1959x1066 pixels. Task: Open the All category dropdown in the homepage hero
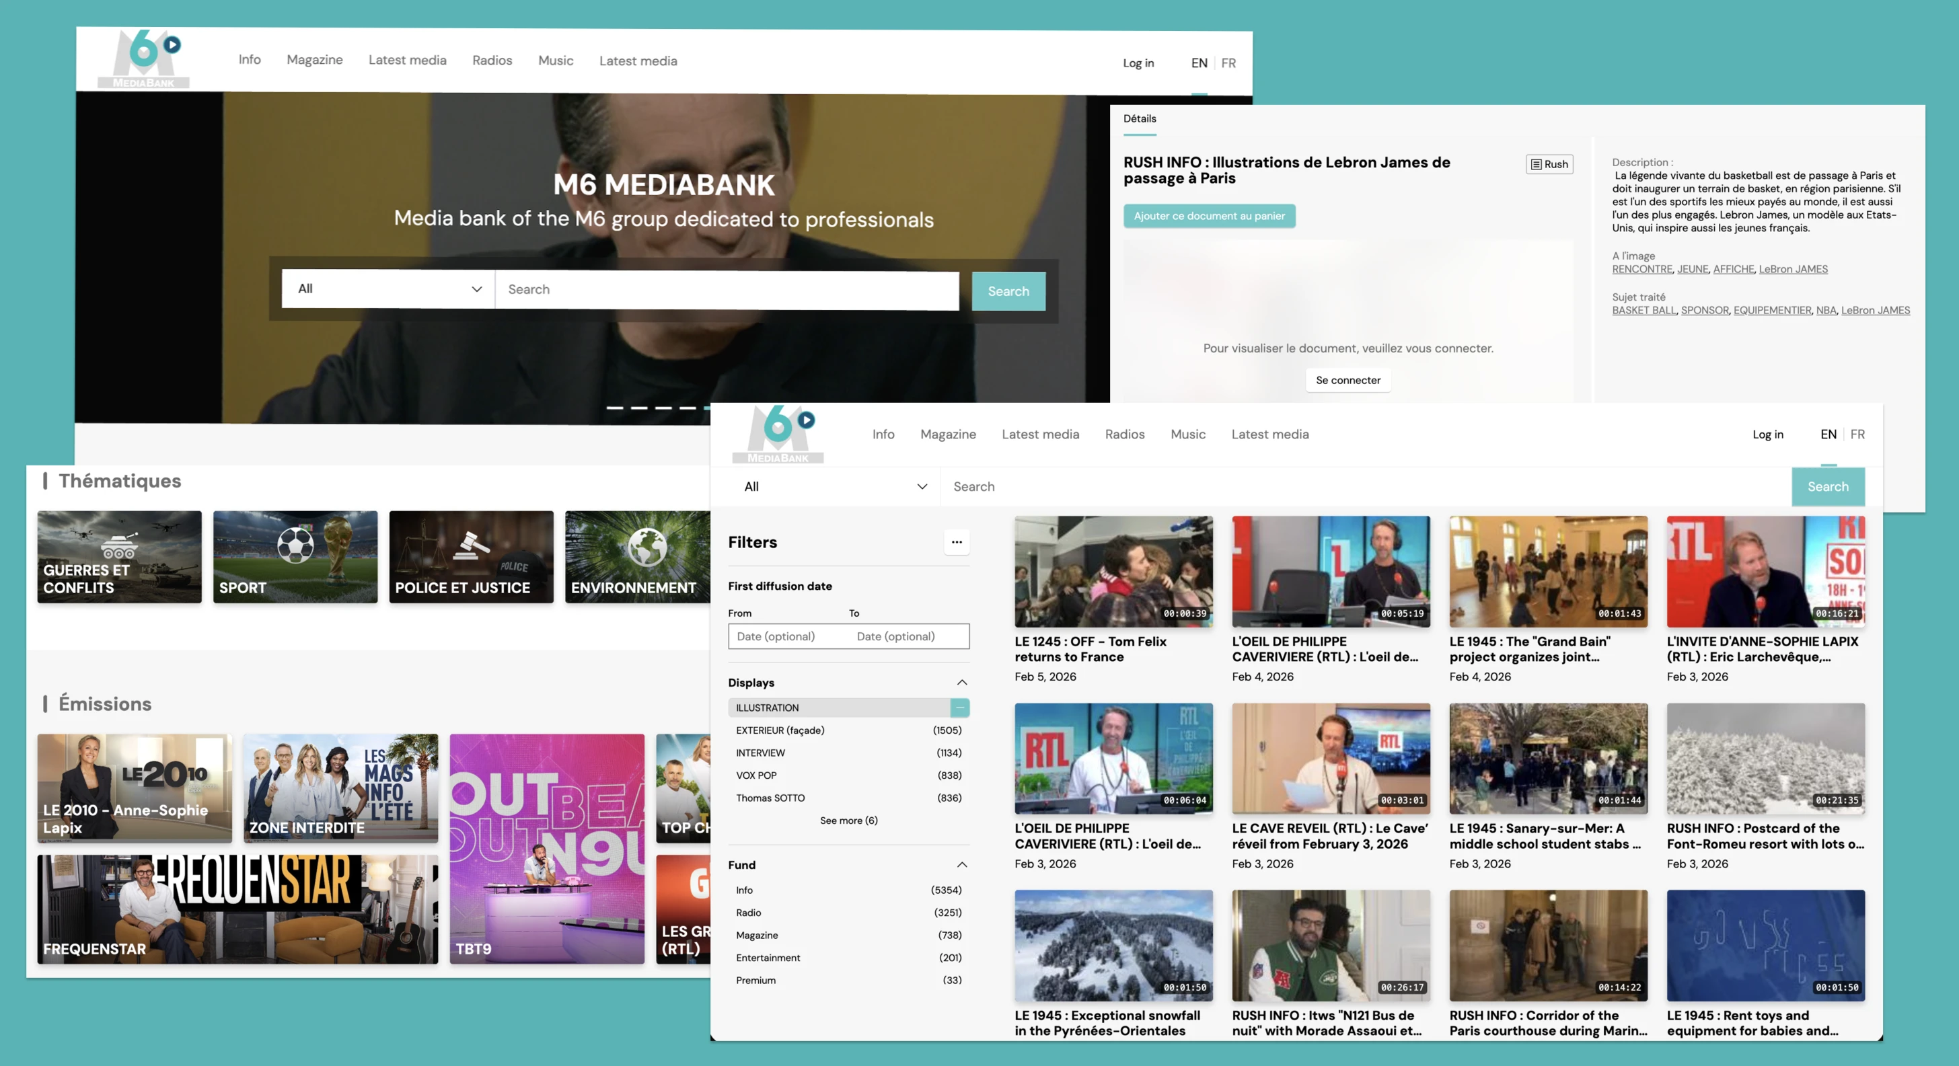(389, 289)
